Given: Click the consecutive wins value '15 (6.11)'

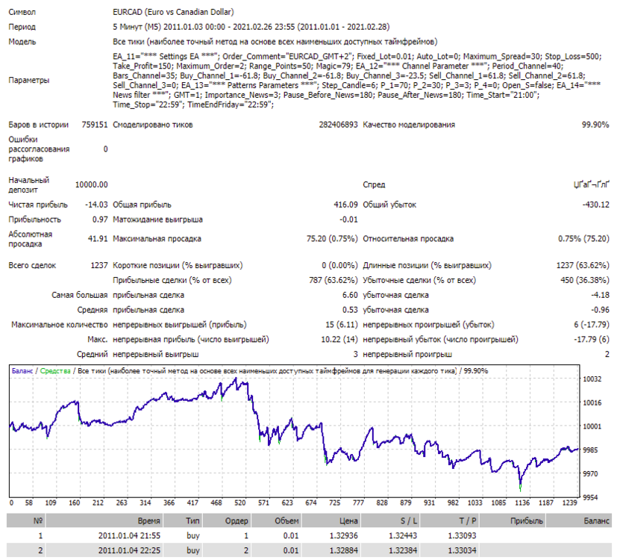Looking at the screenshot, I should point(342,325).
